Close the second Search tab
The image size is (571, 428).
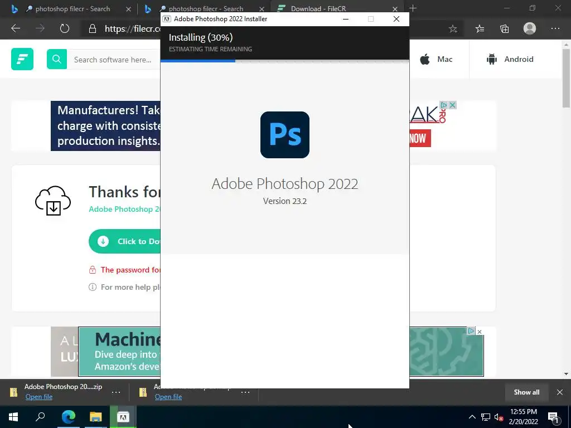click(x=262, y=9)
